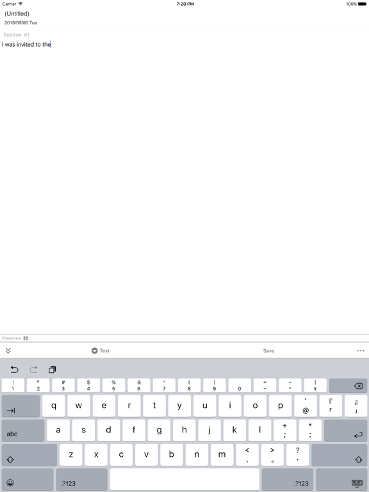Tap the number 1 exclamation key
The width and height of the screenshot is (369, 492).
[x=13, y=386]
